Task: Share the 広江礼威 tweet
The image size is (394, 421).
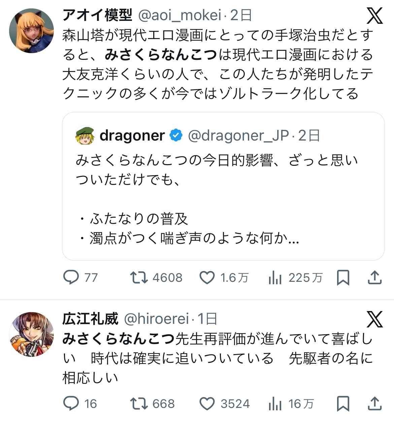Action: tap(374, 403)
